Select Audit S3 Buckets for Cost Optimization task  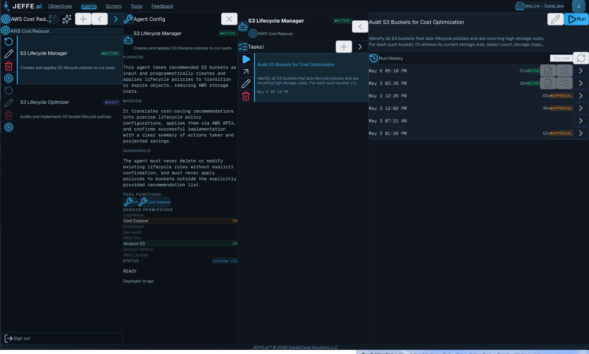click(x=311, y=77)
